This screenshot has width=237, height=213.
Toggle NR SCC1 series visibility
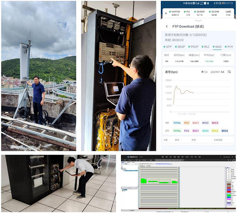pyautogui.click(x=196, y=123)
